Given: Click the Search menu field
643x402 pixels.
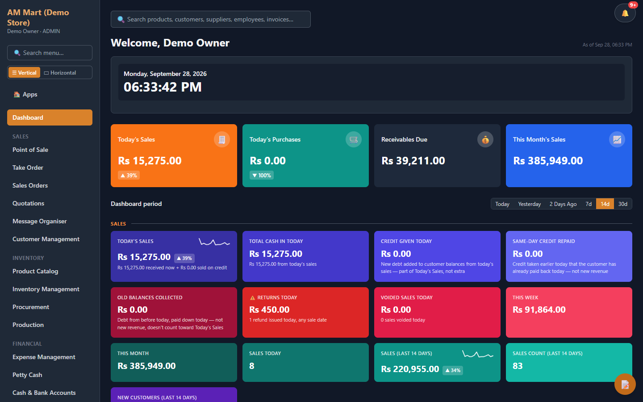Looking at the screenshot, I should pyautogui.click(x=50, y=53).
